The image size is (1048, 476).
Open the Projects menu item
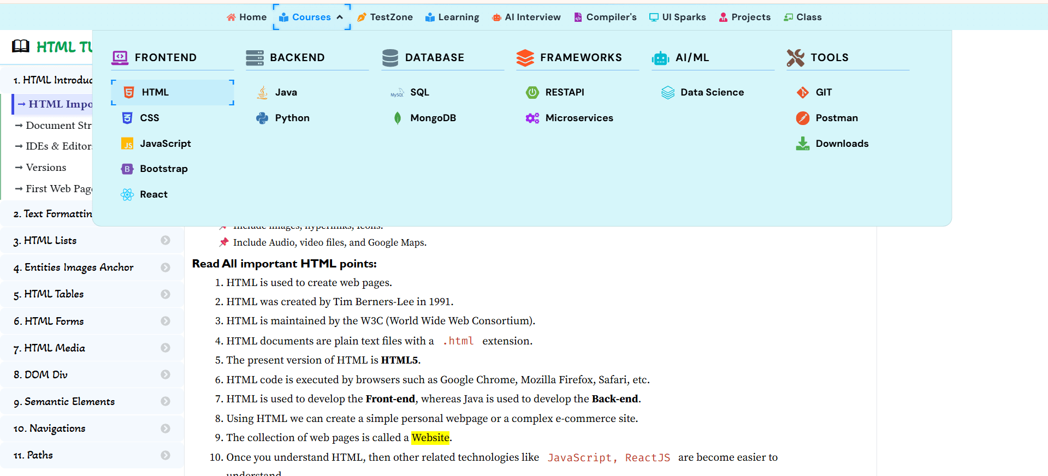745,17
